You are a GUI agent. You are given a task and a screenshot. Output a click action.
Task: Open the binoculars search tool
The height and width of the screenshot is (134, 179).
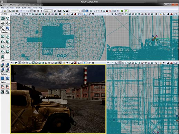pyautogui.click(x=55, y=11)
